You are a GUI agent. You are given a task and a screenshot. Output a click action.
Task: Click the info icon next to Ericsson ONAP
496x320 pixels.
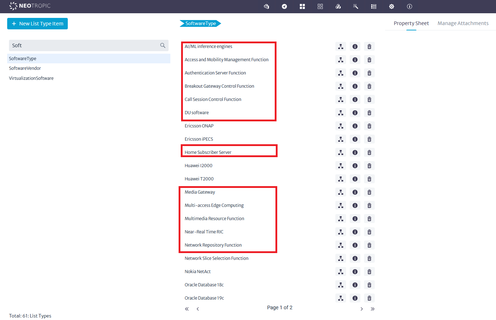coord(355,126)
